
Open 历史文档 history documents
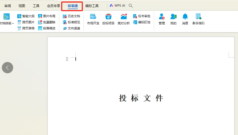pyautogui.click(x=71, y=16)
